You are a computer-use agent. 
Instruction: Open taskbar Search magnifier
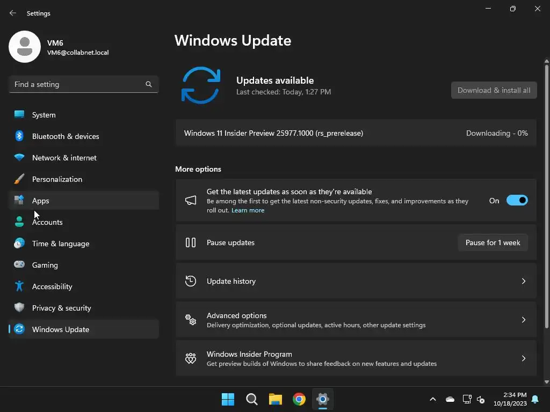(252, 399)
